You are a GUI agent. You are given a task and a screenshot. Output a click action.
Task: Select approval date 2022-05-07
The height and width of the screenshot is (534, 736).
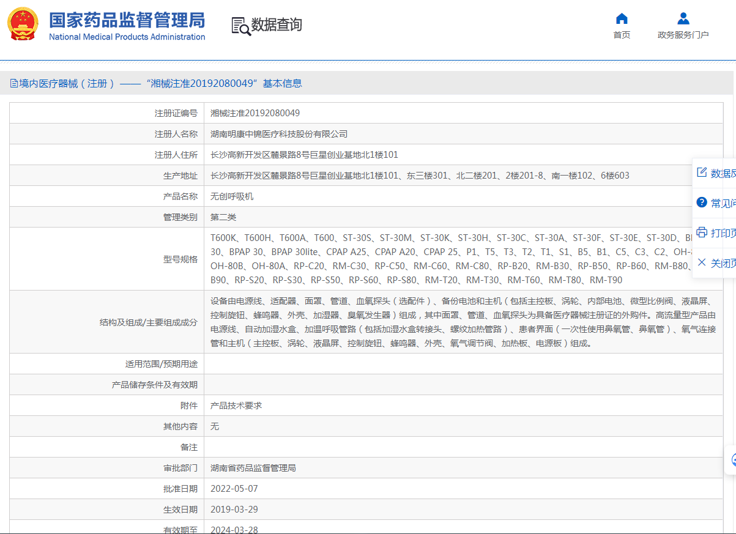click(x=234, y=489)
